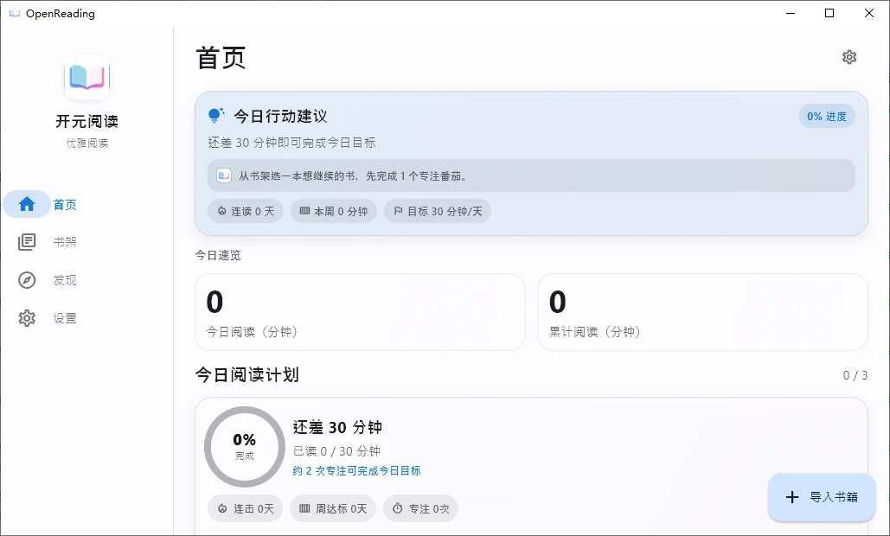Open the settings gear at top right
The width and height of the screenshot is (890, 536).
coord(849,57)
